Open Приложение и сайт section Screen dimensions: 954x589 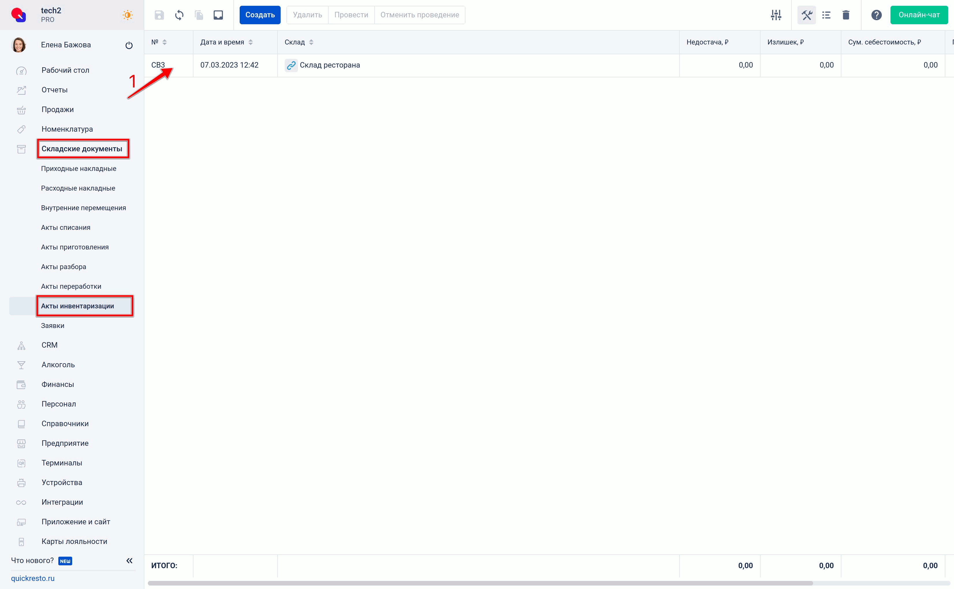tap(76, 522)
